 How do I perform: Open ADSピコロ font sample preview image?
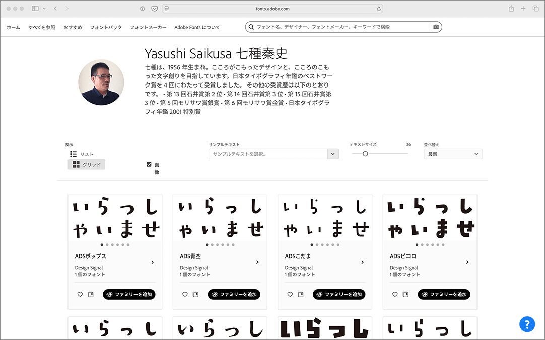click(430, 217)
